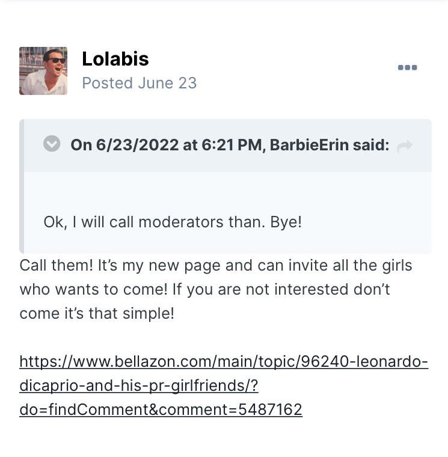This screenshot has width=448, height=457.
Task: Open the Lolabis username profile
Action: pyautogui.click(x=115, y=59)
